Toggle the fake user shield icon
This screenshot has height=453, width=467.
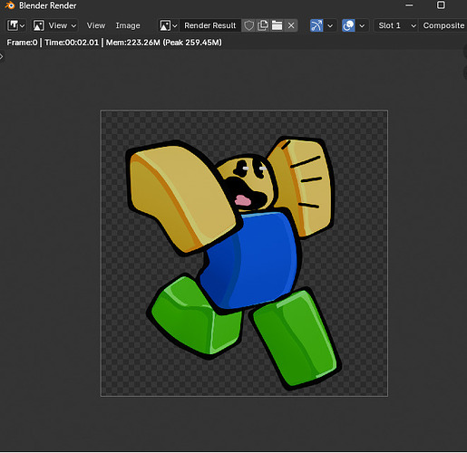(248, 25)
